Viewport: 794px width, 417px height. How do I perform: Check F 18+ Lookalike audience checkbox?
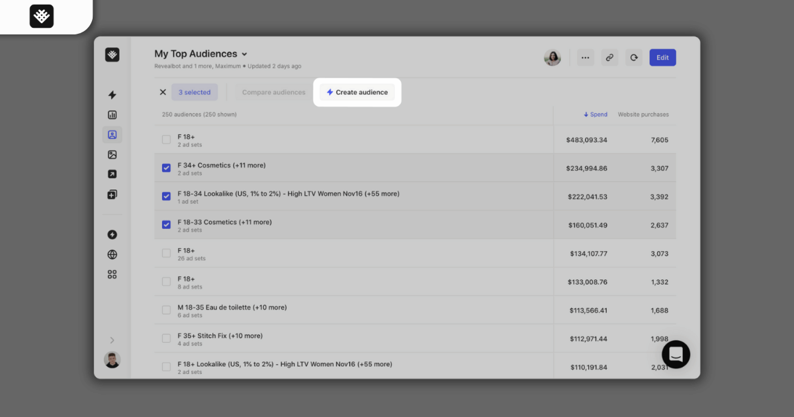click(x=166, y=367)
